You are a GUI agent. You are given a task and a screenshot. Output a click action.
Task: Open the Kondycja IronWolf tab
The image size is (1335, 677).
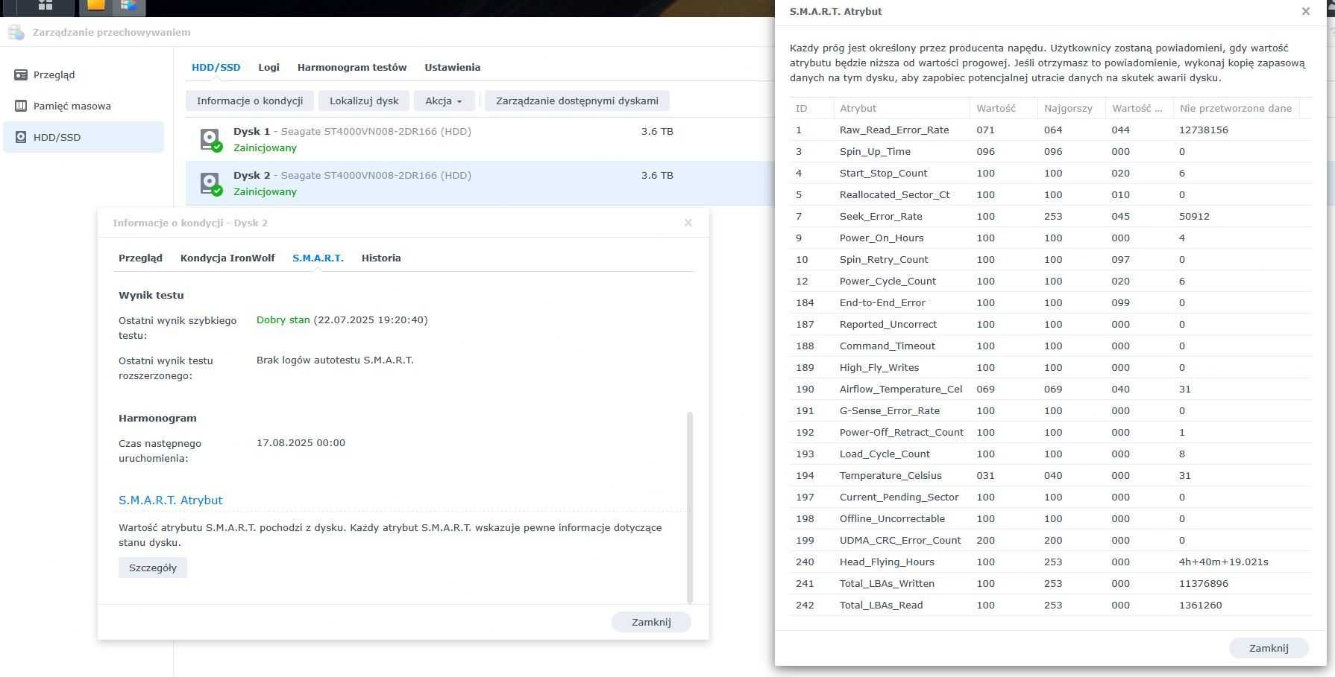[227, 258]
